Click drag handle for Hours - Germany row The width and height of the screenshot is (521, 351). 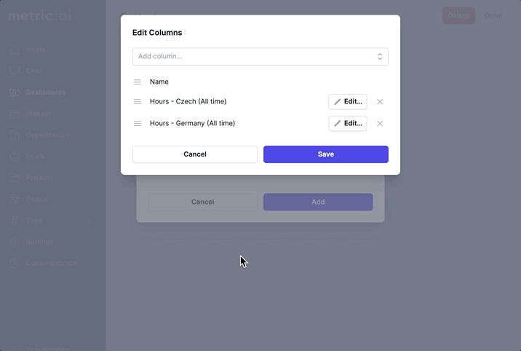point(137,124)
